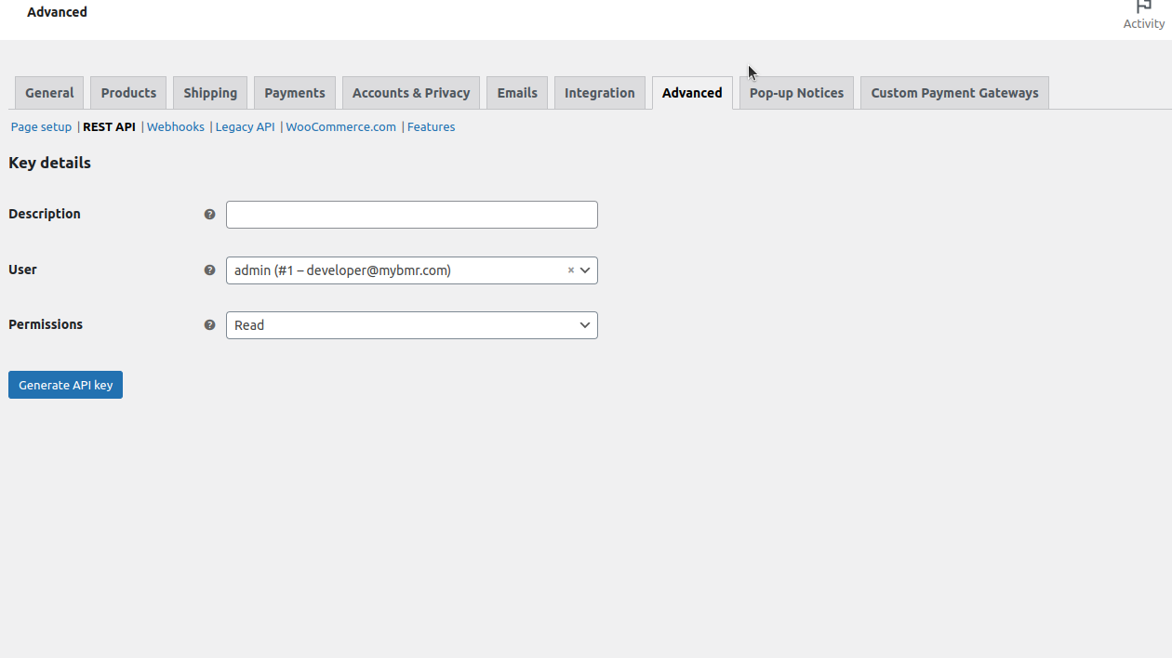
Task: Expand the User dropdown arrow
Action: [x=585, y=270]
